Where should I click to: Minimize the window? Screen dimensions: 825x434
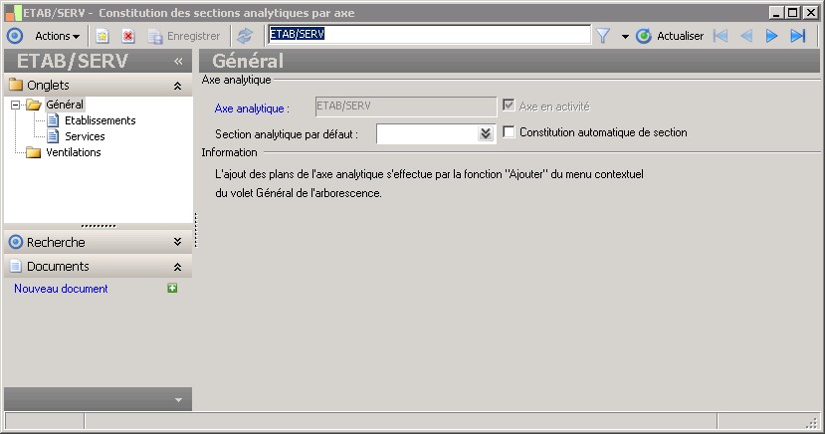coord(776,12)
